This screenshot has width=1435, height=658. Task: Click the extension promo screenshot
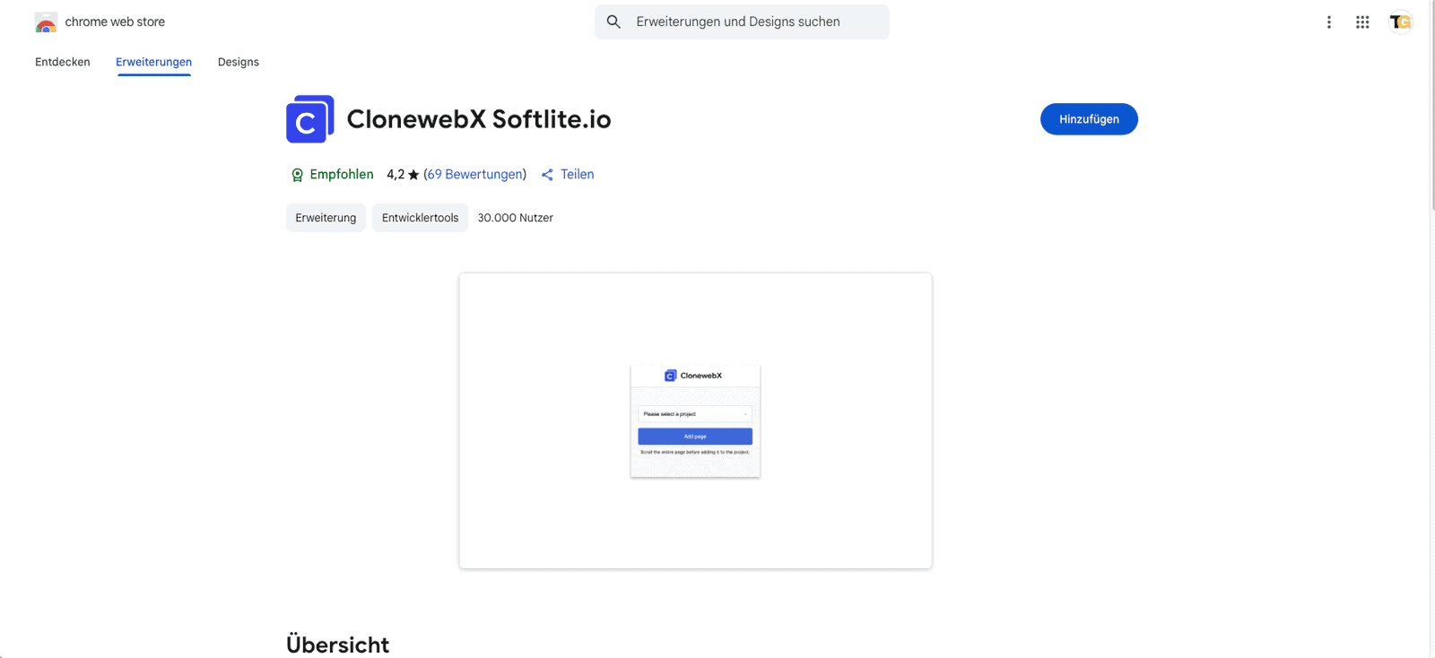tap(695, 420)
